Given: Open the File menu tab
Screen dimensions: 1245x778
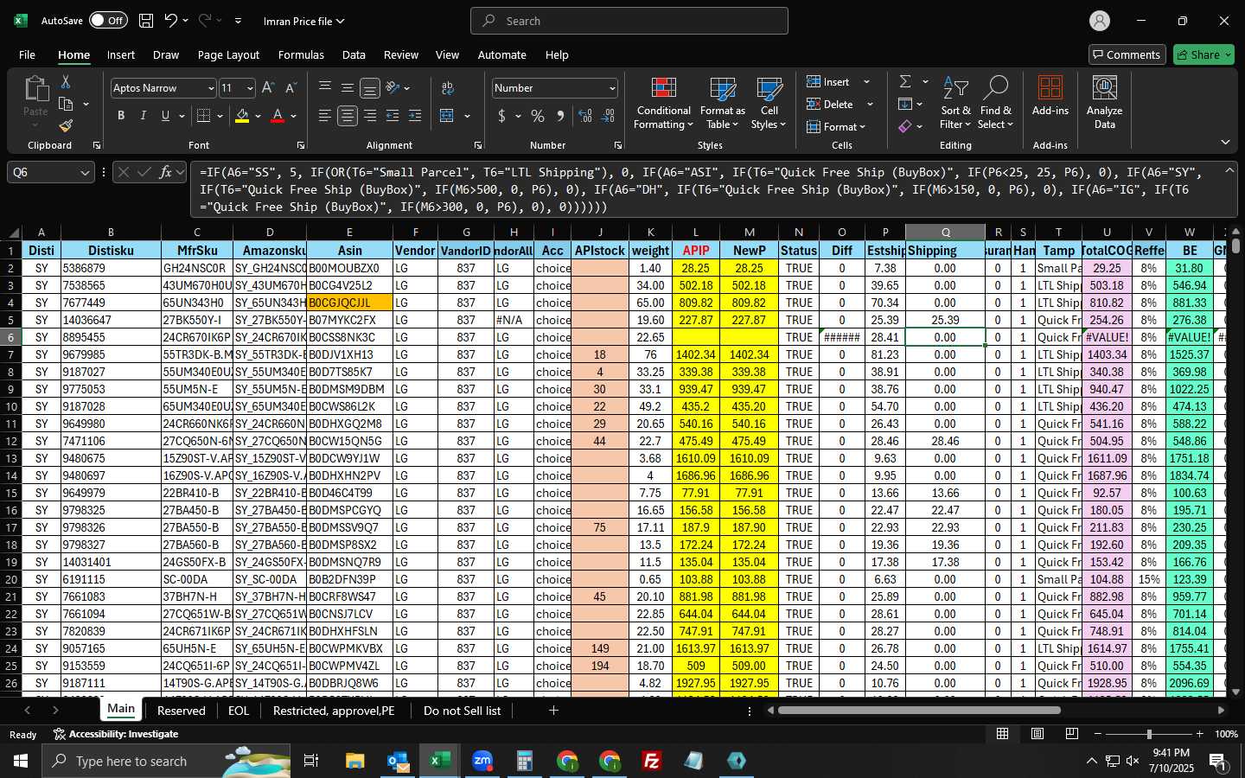Looking at the screenshot, I should pos(28,54).
